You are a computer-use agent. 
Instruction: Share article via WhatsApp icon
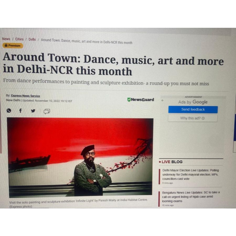click(9, 110)
